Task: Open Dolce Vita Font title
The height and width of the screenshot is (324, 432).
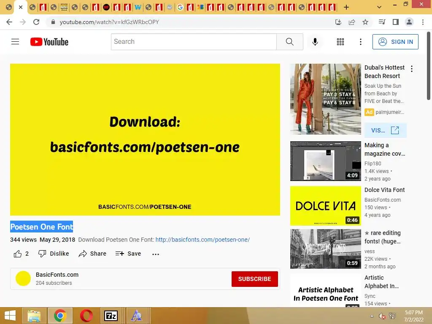Action: (384, 190)
